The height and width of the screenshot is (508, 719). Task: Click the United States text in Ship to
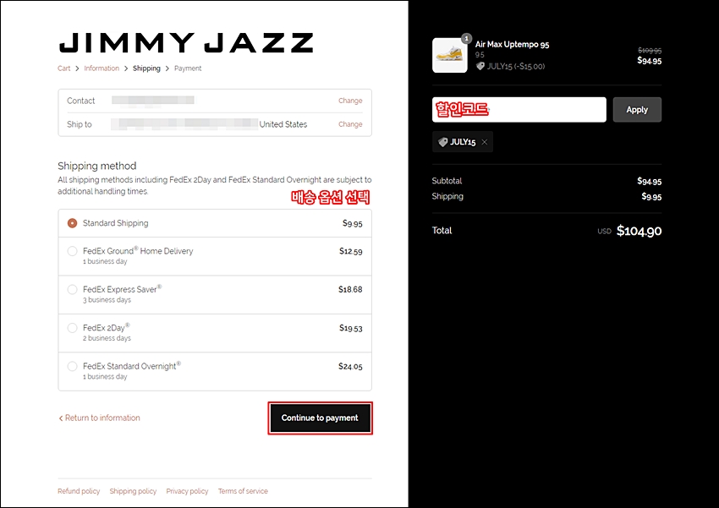283,124
